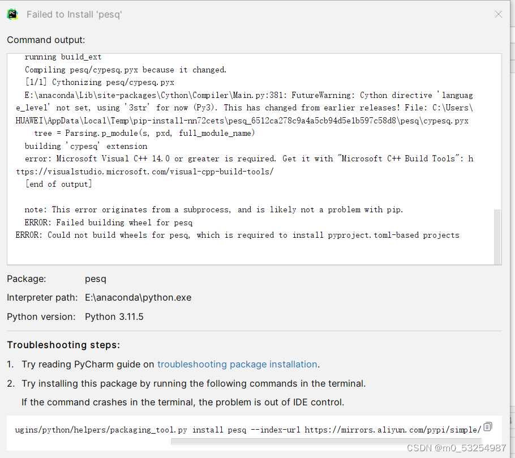Viewport: 515px width, 458px height.
Task: Click the pesq package name value
Action: [x=95, y=279]
